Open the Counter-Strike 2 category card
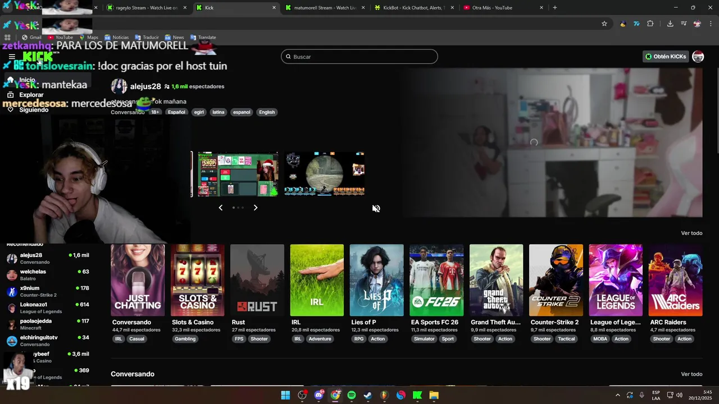 coord(556,280)
